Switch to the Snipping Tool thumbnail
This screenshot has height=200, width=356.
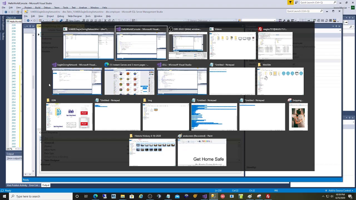(298, 117)
